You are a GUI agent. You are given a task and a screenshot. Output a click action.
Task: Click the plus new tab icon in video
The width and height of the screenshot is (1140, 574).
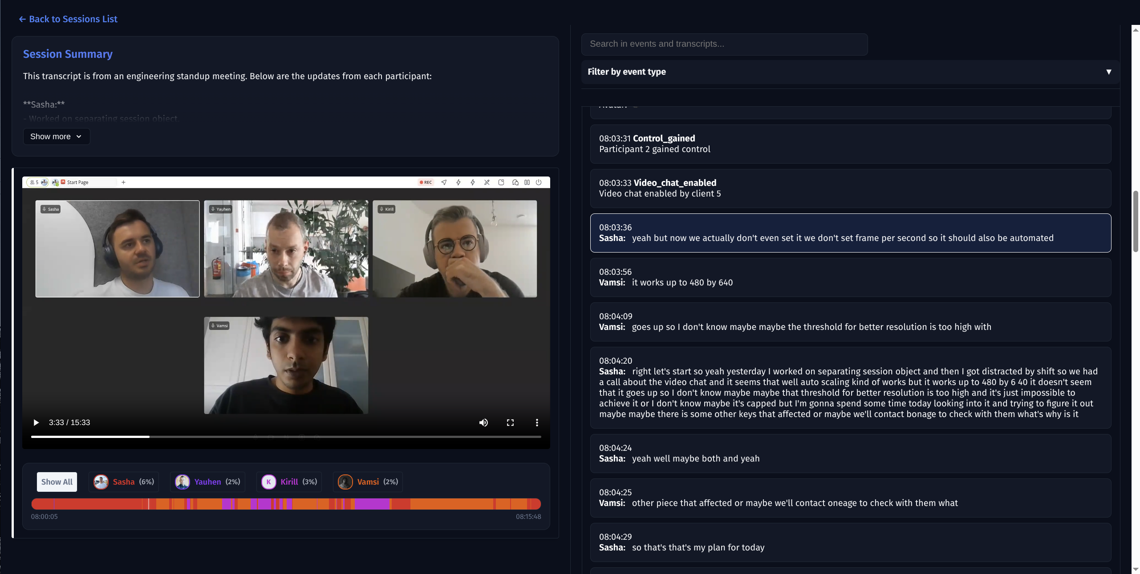coord(123,182)
